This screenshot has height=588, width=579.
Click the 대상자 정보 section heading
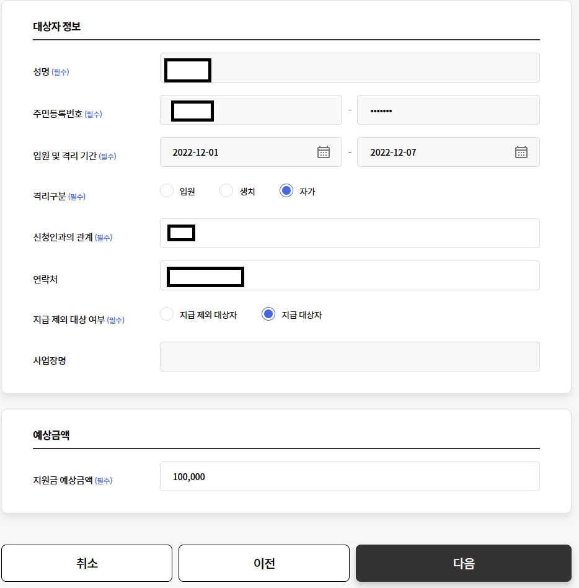click(x=57, y=26)
